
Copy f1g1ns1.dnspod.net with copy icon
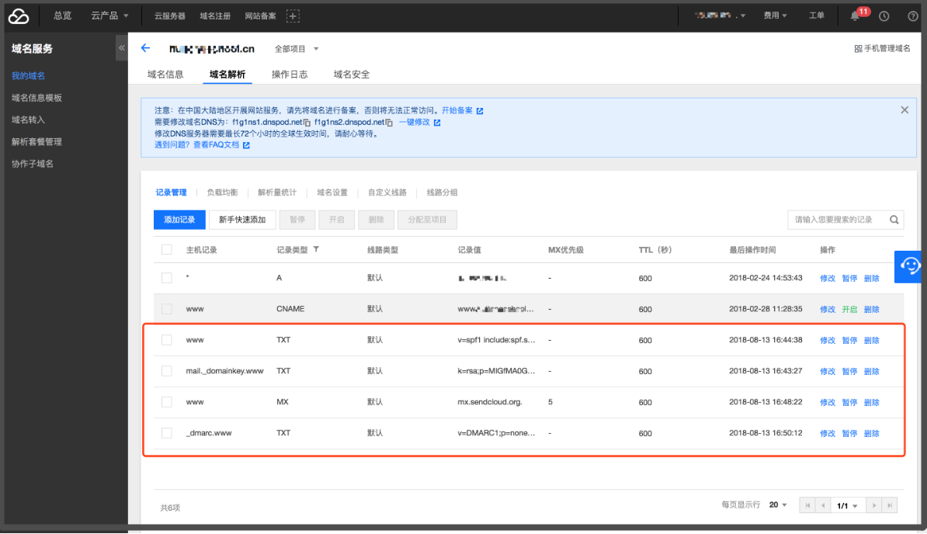(307, 123)
